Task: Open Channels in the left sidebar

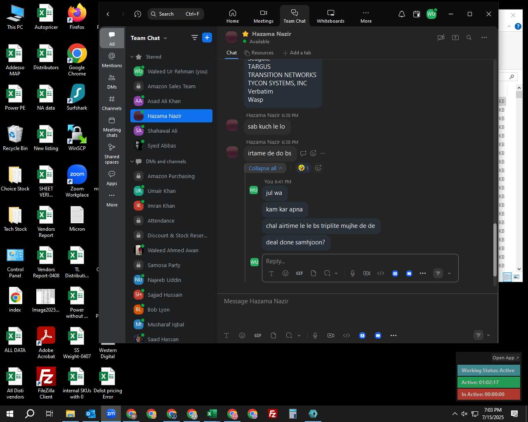Action: 112,103
